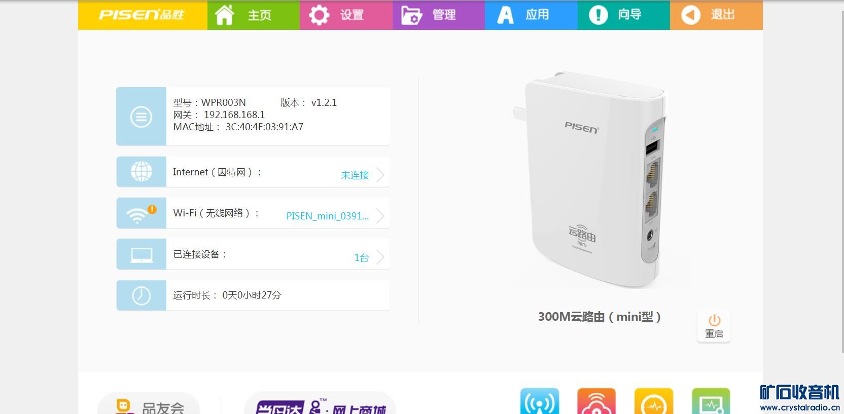Image resolution: width=844 pixels, height=414 pixels.
Task: Click the 未连接 Internet status link
Action: point(355,175)
